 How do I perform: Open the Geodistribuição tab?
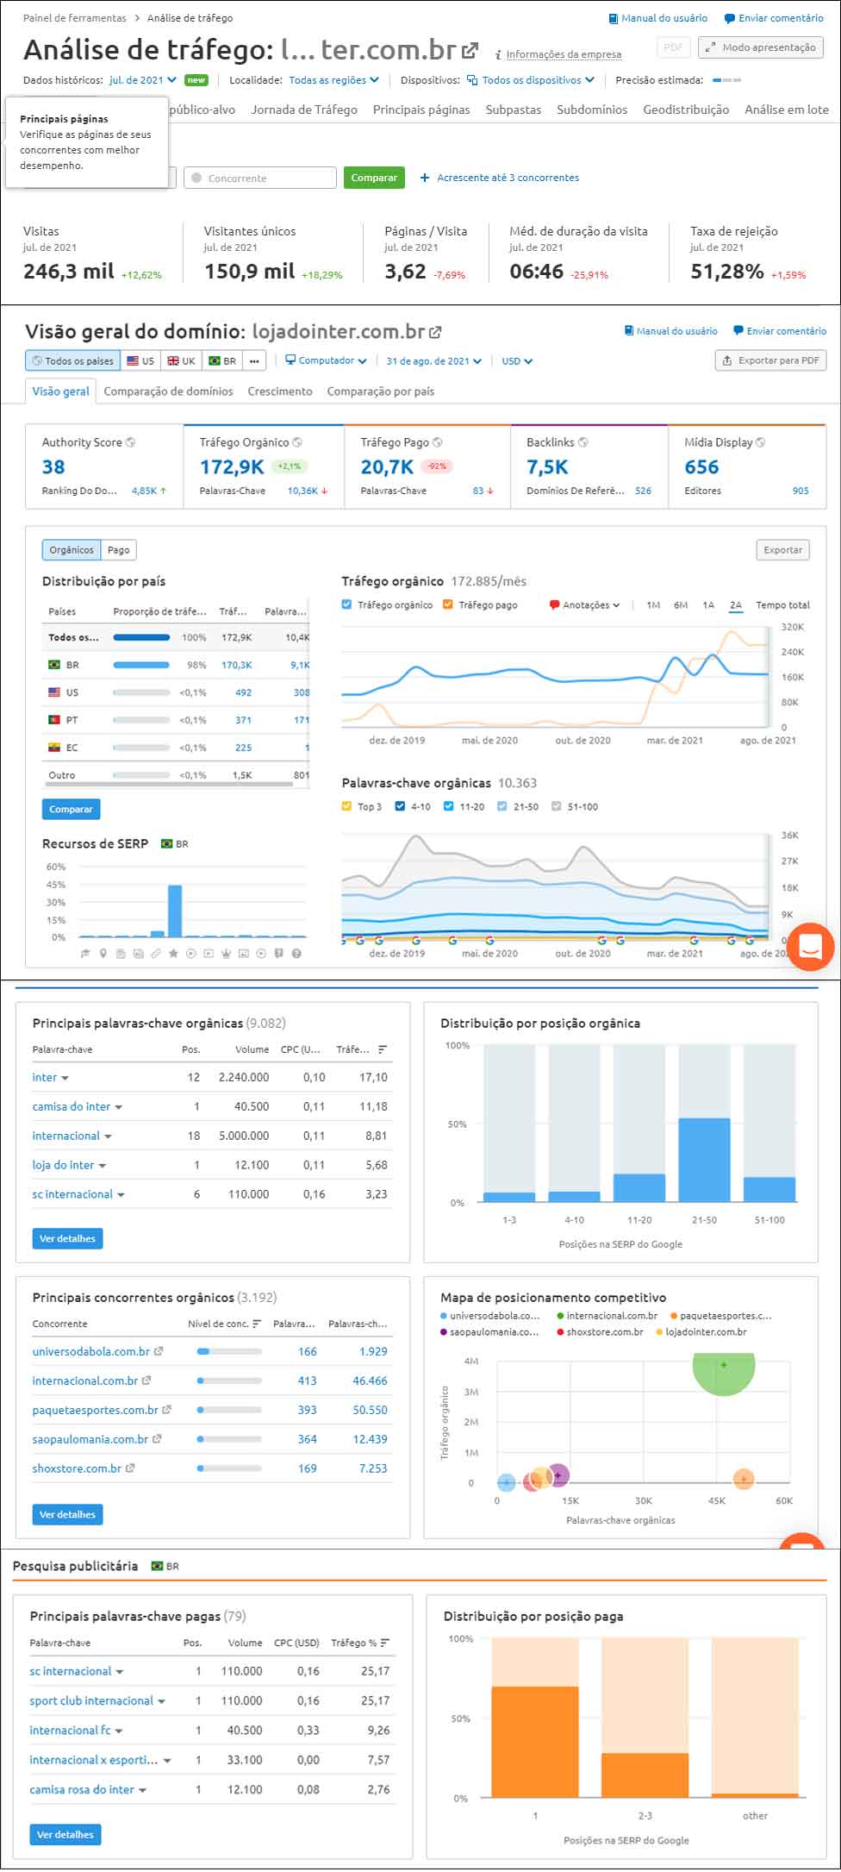(x=686, y=110)
